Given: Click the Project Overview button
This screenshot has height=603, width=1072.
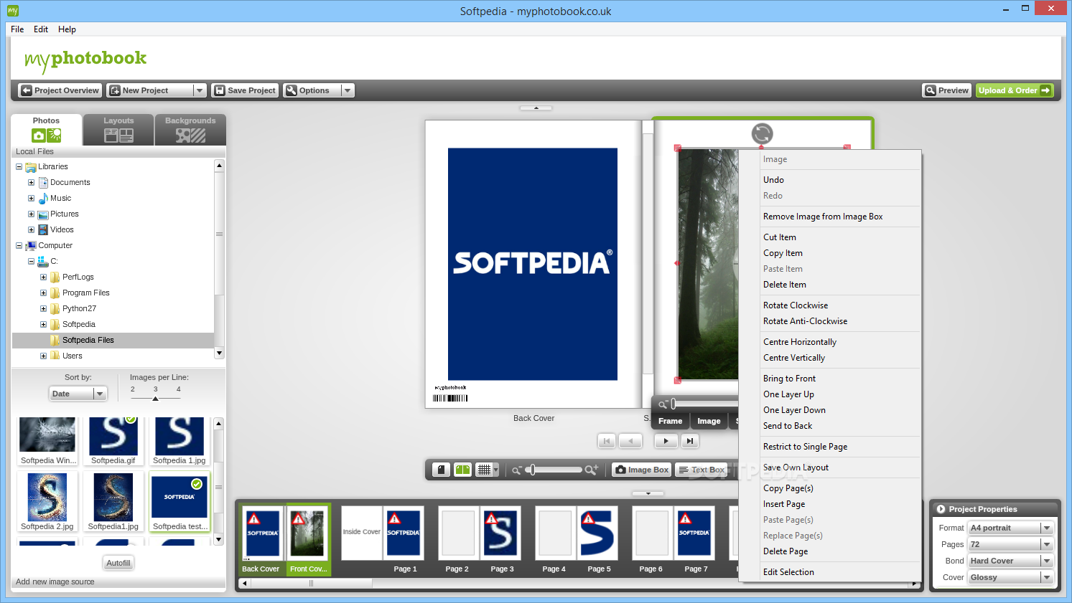Looking at the screenshot, I should (60, 90).
